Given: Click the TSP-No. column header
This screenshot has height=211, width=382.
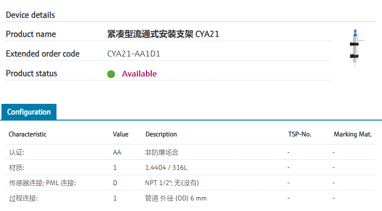Looking at the screenshot, I should pos(299,134).
